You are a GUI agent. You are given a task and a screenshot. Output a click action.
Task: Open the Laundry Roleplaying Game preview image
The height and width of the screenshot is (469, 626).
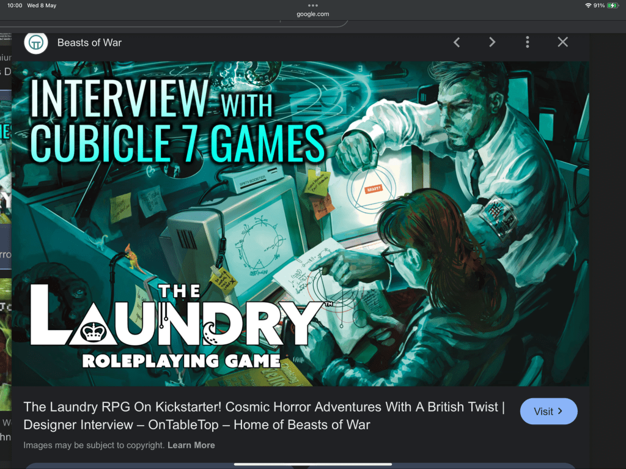click(x=300, y=223)
